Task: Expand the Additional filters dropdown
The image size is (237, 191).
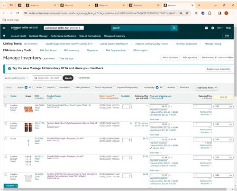Action: click(207, 88)
